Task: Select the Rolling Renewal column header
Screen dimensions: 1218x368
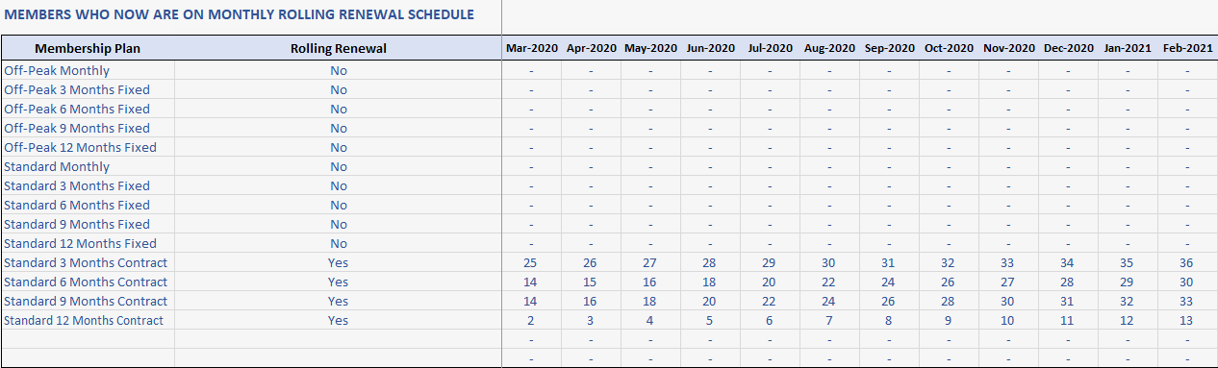Action: click(x=338, y=48)
